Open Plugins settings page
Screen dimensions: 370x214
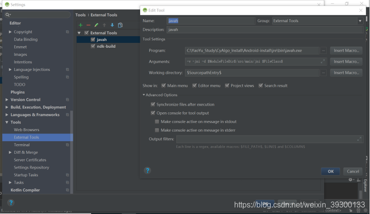coord(17,92)
